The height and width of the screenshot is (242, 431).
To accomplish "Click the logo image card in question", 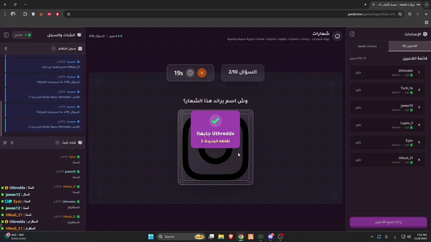I will (x=215, y=147).
